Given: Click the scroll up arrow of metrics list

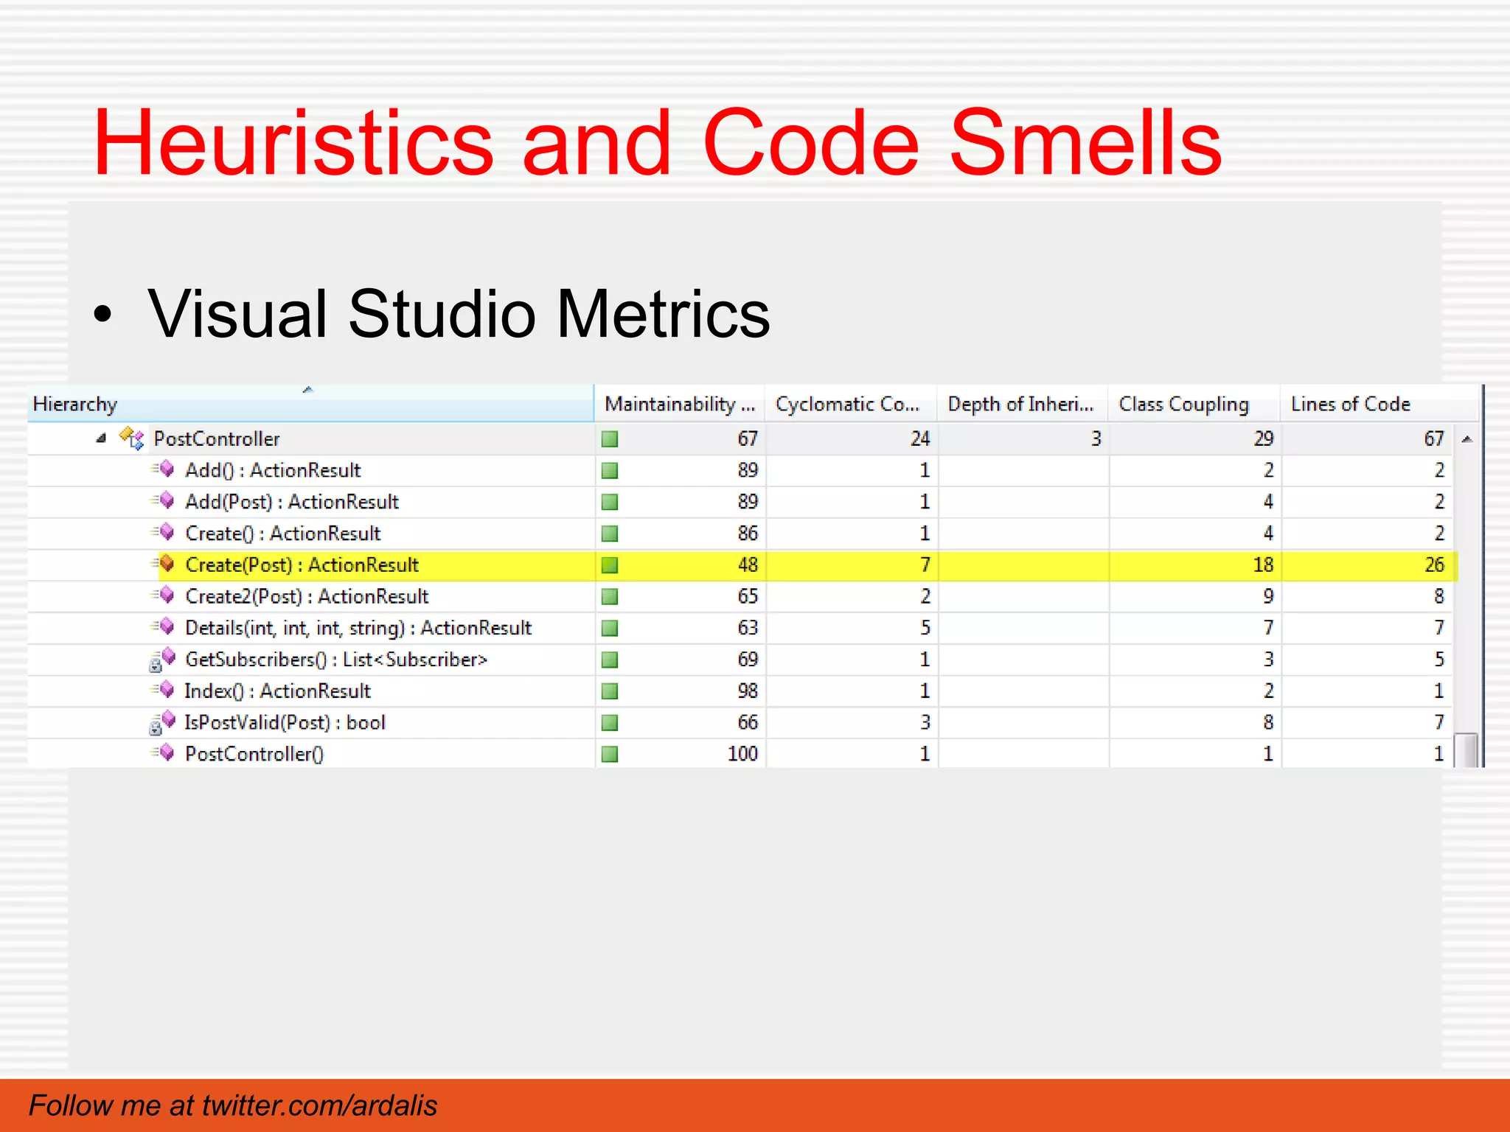Looking at the screenshot, I should (x=1467, y=439).
